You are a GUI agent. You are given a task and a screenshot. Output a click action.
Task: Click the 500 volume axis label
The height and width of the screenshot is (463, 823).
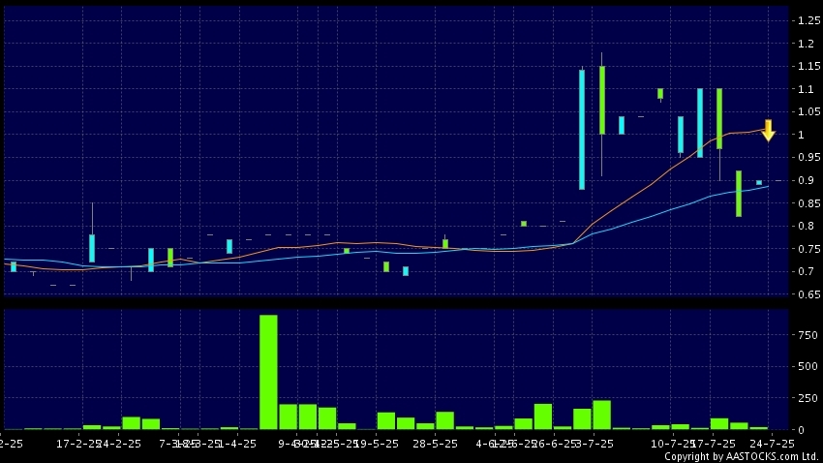pos(808,367)
